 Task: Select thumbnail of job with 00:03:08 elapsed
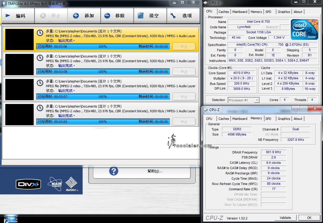coord(19,64)
